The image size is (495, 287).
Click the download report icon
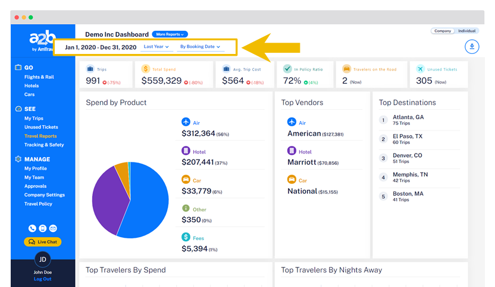pyautogui.click(x=471, y=47)
